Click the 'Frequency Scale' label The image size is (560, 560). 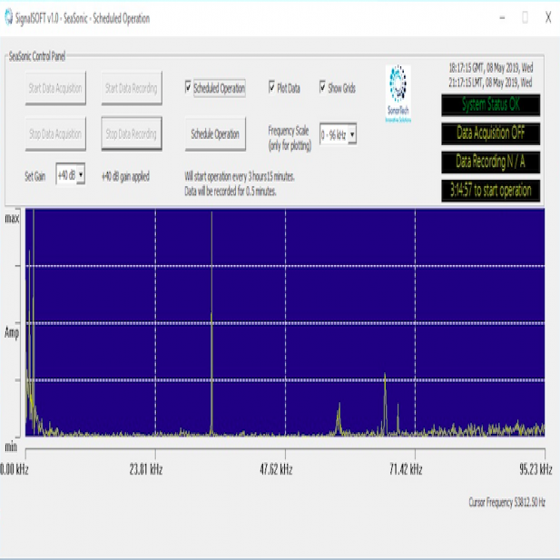290,138
